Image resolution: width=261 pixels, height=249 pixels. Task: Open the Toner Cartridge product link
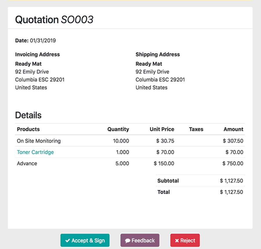35,152
